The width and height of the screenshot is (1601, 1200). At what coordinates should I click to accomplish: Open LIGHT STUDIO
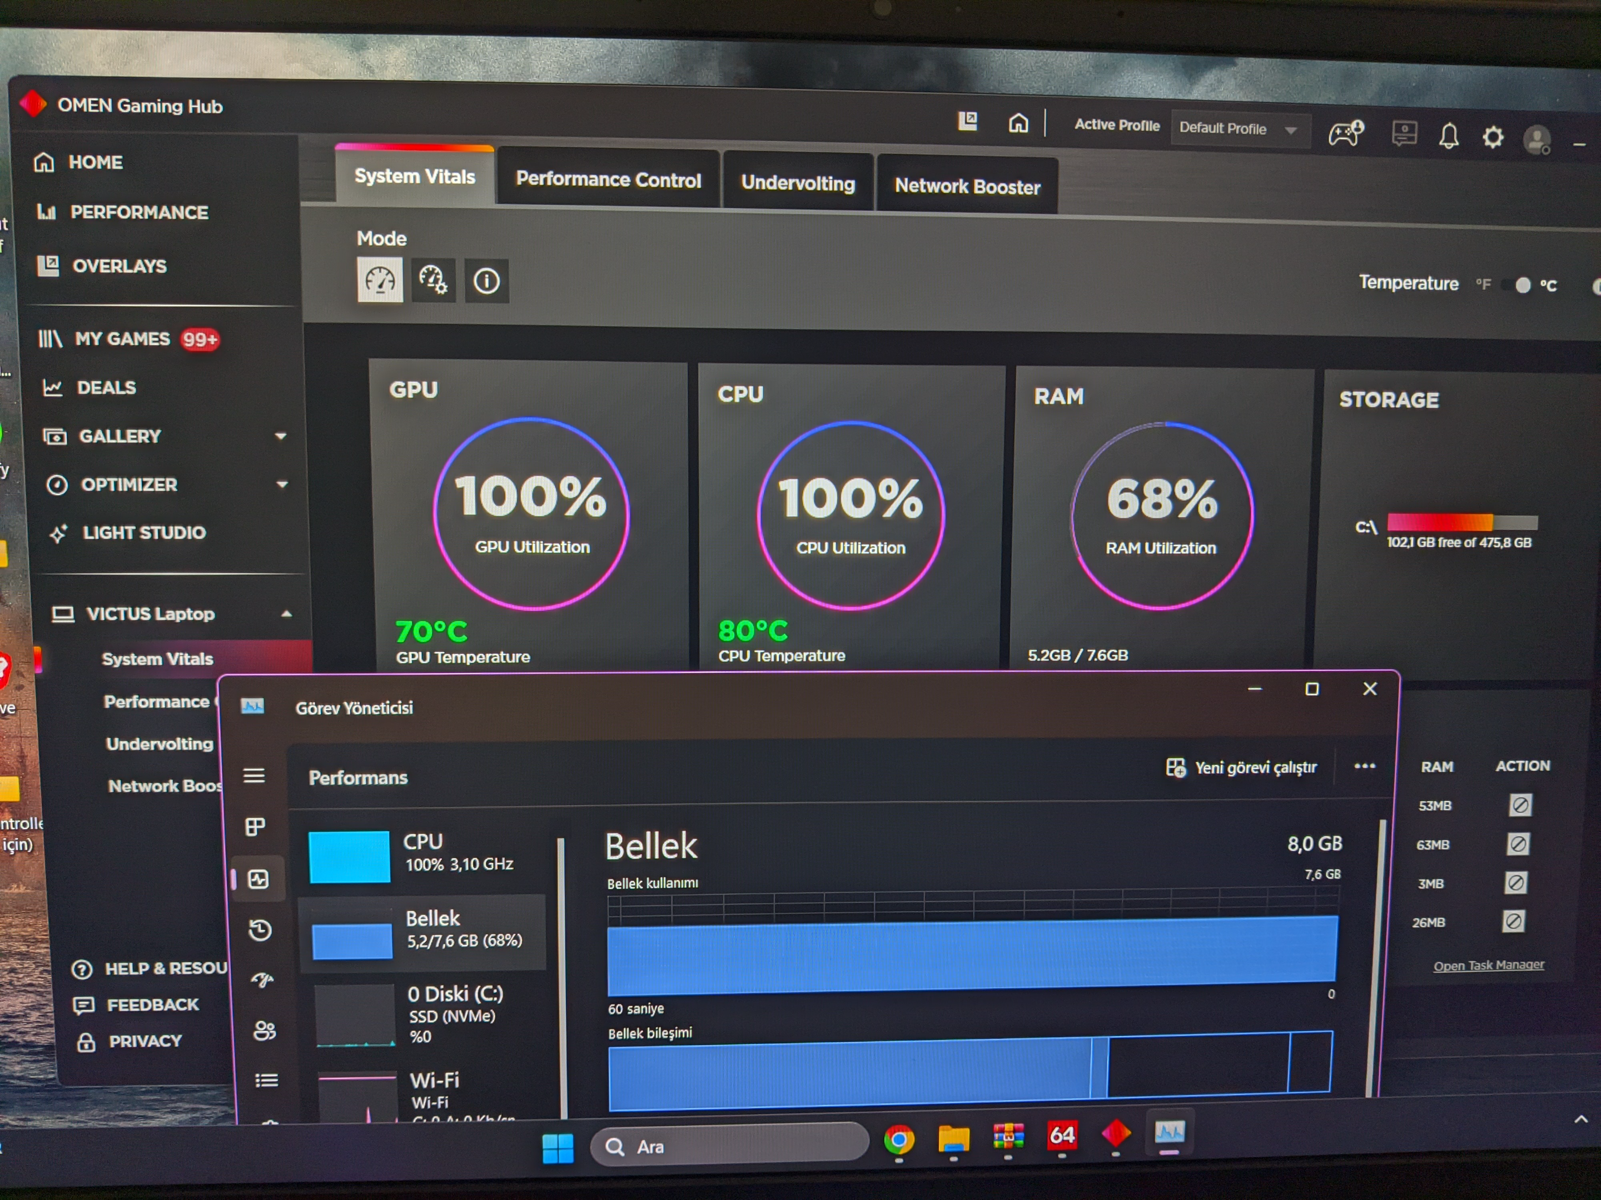(127, 533)
